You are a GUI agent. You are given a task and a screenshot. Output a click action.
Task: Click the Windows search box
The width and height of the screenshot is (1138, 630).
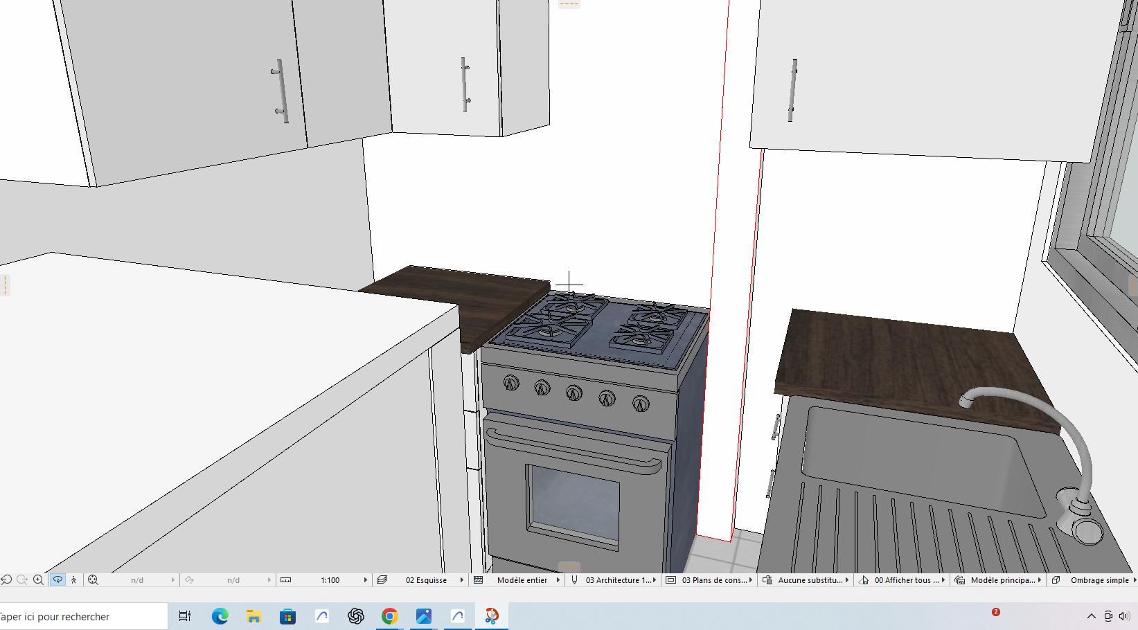[76, 616]
